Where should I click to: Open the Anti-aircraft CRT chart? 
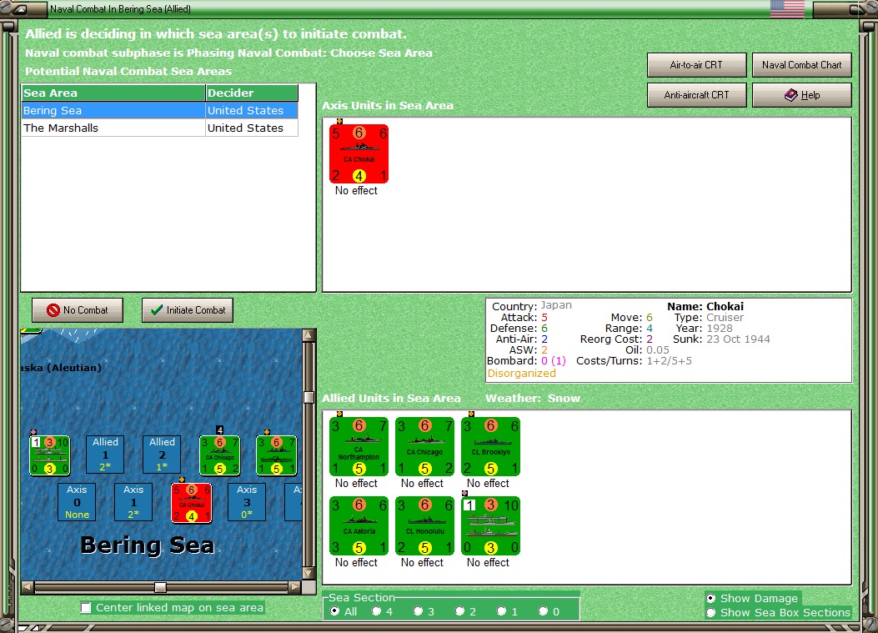696,95
